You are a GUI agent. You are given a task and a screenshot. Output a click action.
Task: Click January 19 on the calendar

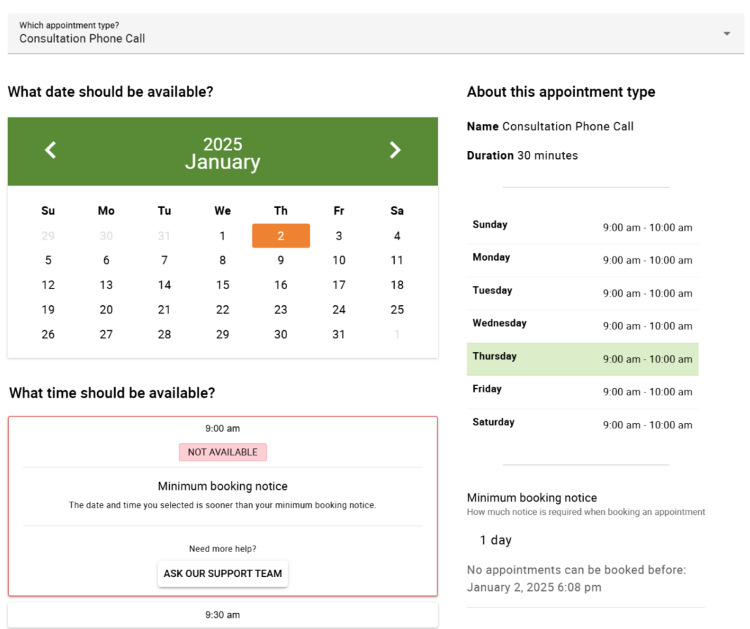click(x=48, y=310)
